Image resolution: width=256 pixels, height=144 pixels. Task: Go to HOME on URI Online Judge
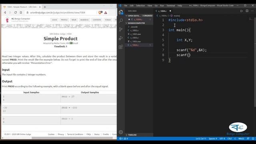click(54, 20)
